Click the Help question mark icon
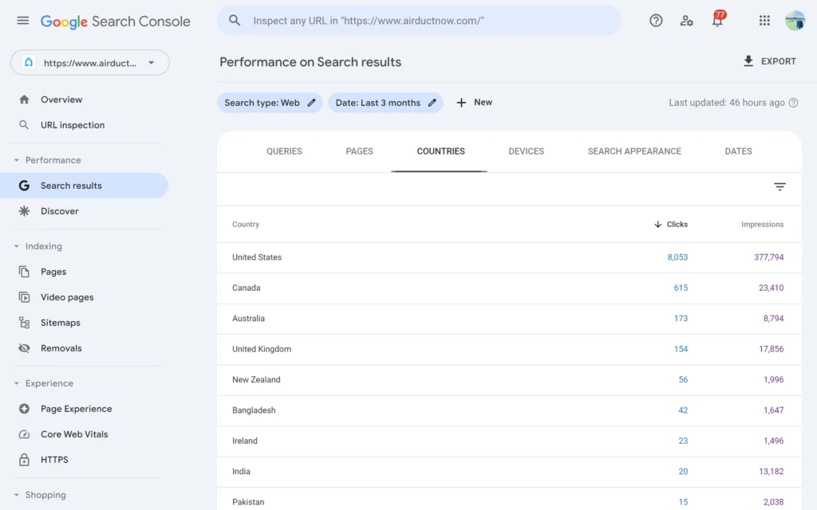 [x=656, y=21]
